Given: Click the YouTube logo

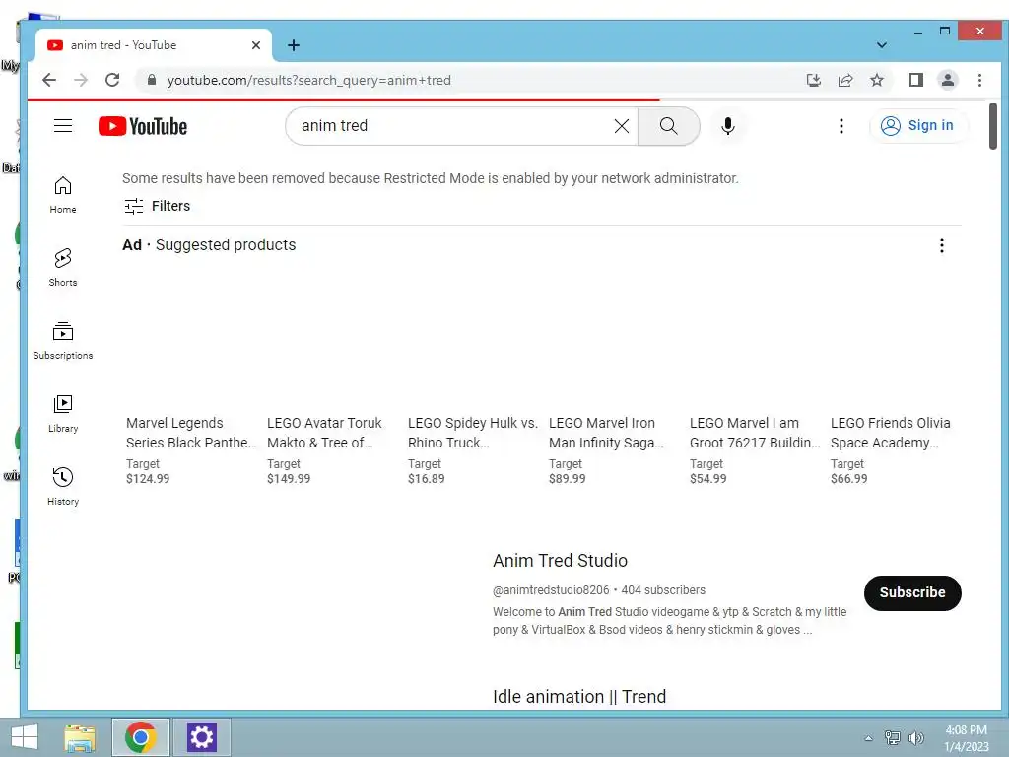Looking at the screenshot, I should (143, 126).
